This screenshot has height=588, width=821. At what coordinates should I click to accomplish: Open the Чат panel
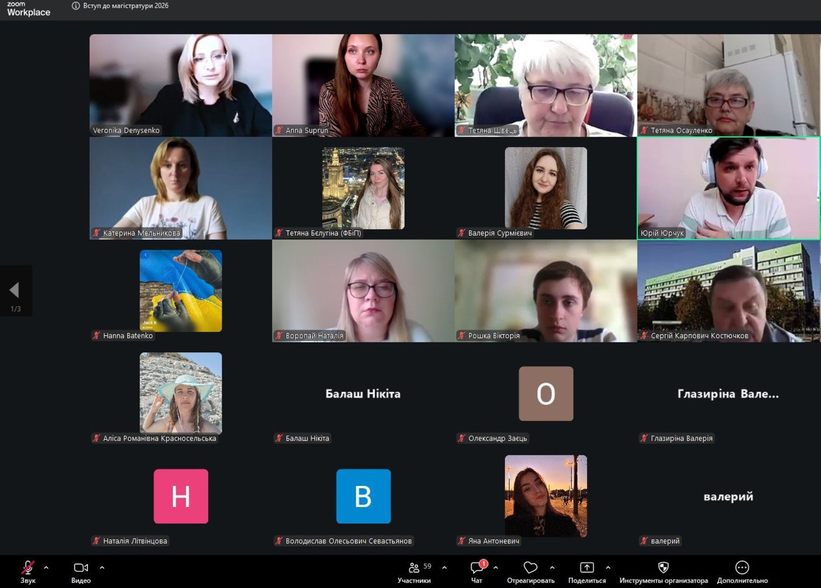(x=477, y=571)
